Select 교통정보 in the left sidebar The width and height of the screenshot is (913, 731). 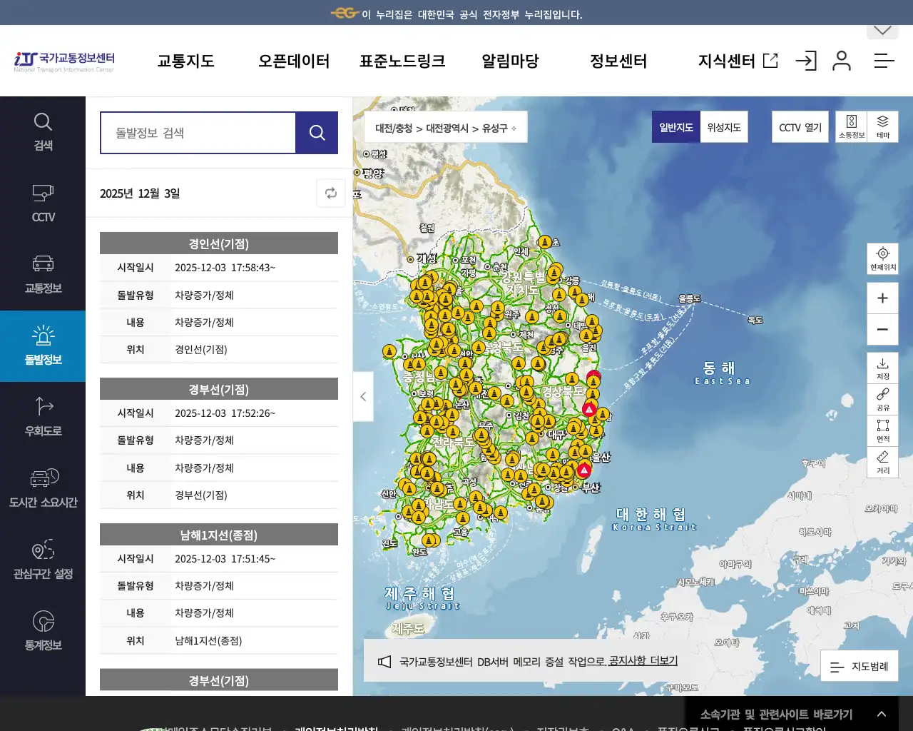[x=43, y=275]
